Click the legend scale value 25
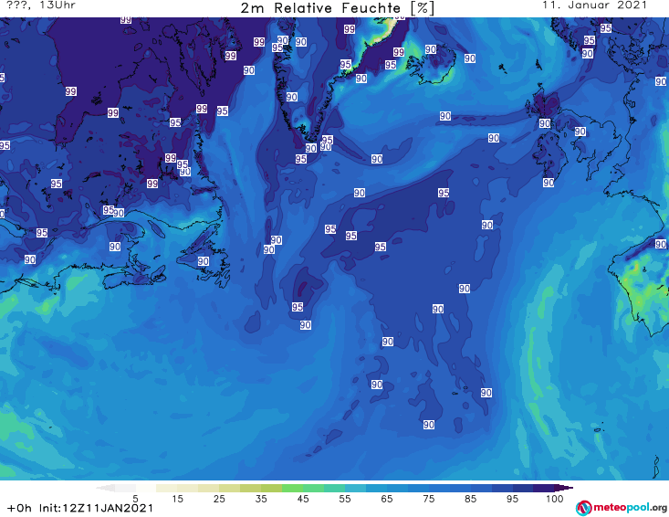The height and width of the screenshot is (517, 669). (x=219, y=499)
